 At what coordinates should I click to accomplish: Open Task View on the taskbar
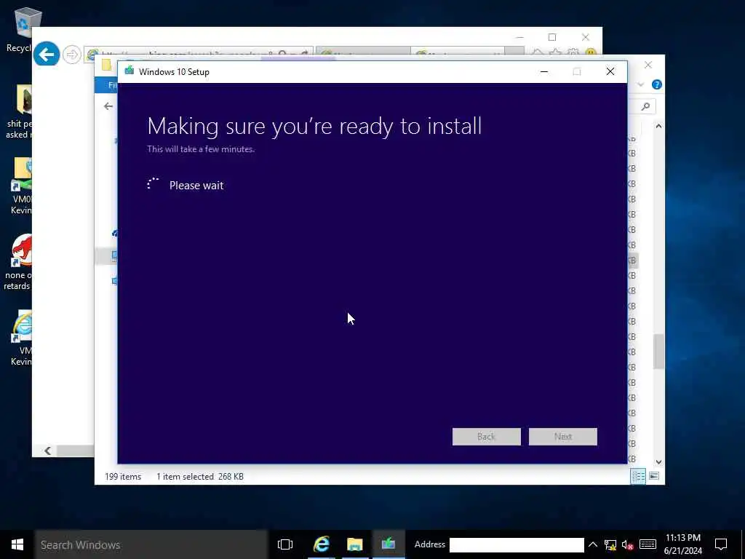[x=285, y=544]
